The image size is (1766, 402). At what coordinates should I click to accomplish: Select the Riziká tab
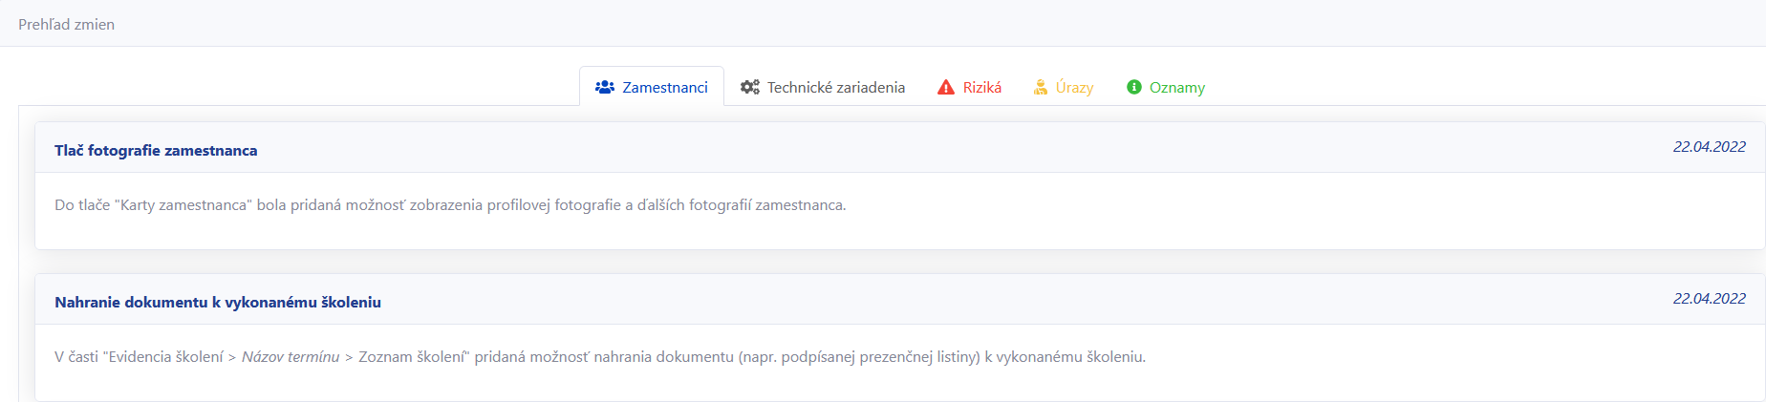(x=969, y=87)
